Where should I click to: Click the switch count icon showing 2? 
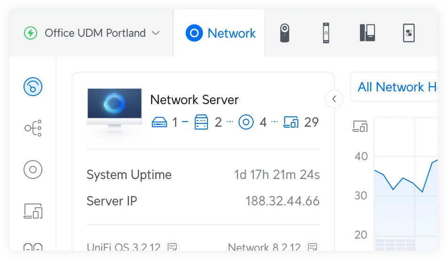point(201,122)
